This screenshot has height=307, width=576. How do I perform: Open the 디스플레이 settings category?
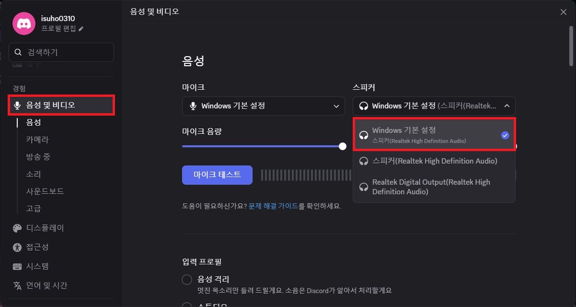tap(61, 228)
